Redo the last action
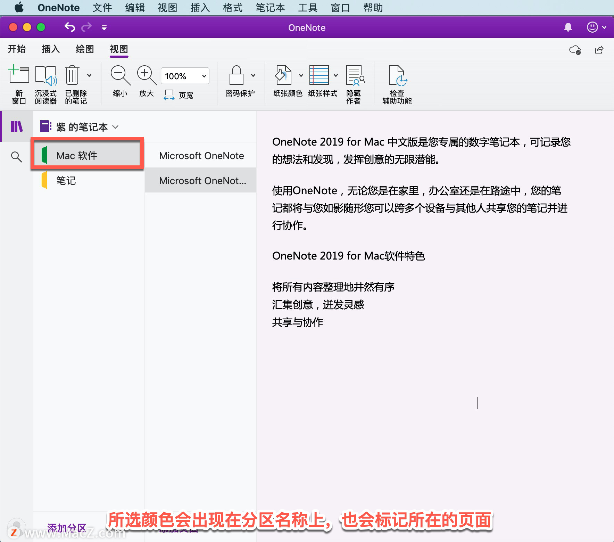The width and height of the screenshot is (614, 542). pyautogui.click(x=86, y=27)
